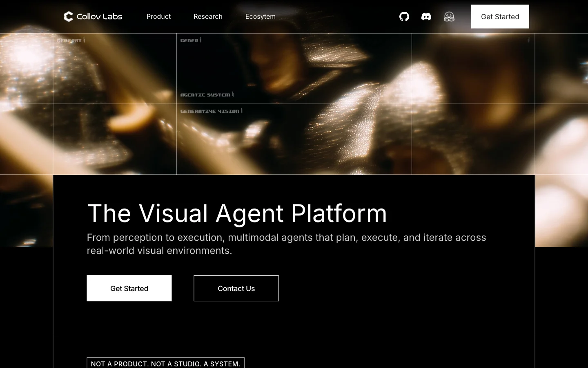The height and width of the screenshot is (368, 588).
Task: Click the Collov Labs brand name
Action: coord(100,16)
